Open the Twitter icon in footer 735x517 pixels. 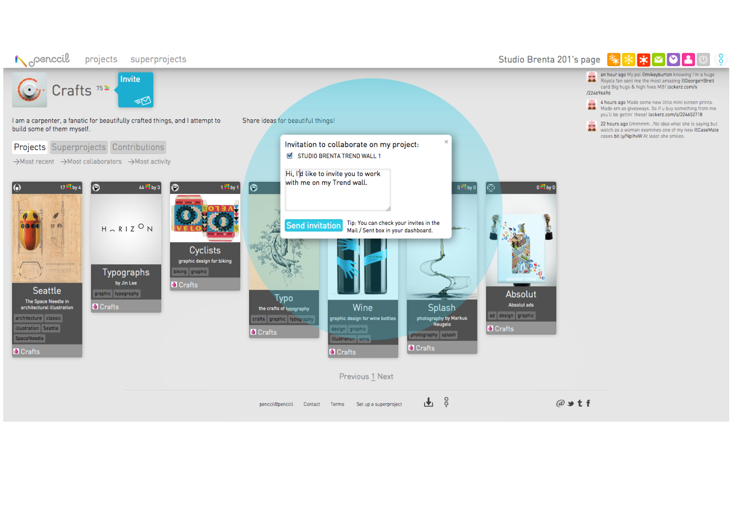tap(571, 404)
